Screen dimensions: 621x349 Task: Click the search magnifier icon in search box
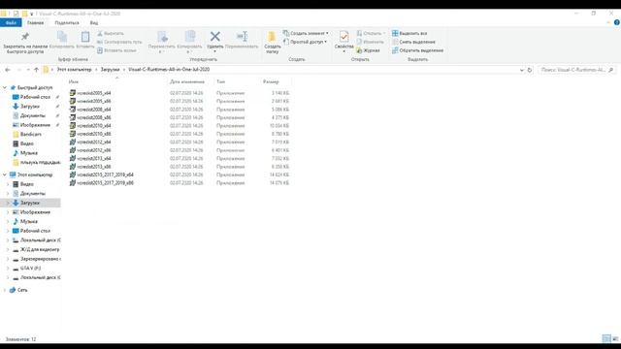(611, 70)
